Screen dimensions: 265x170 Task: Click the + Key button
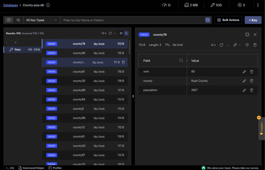(253, 20)
